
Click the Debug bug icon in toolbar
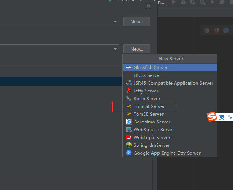183,2
